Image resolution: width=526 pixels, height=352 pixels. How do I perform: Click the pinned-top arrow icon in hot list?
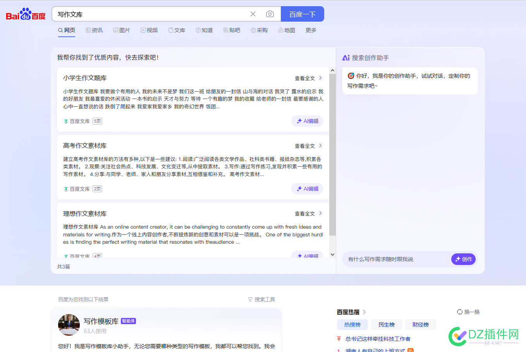(x=339, y=339)
